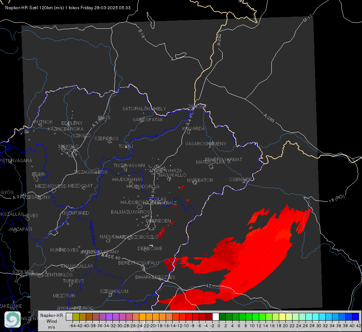Select the MEZŐCSÁT label
The height and width of the screenshot is (332, 362).
(80, 186)
